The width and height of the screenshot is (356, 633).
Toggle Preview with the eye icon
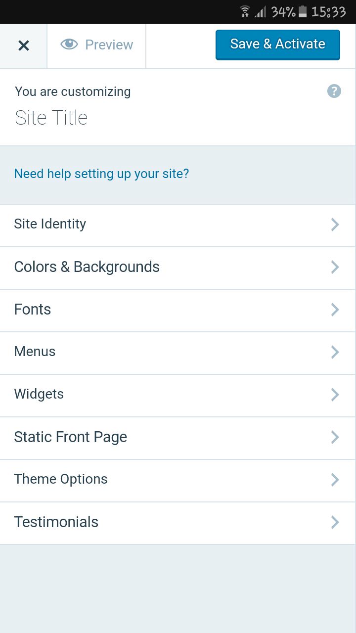tap(96, 45)
